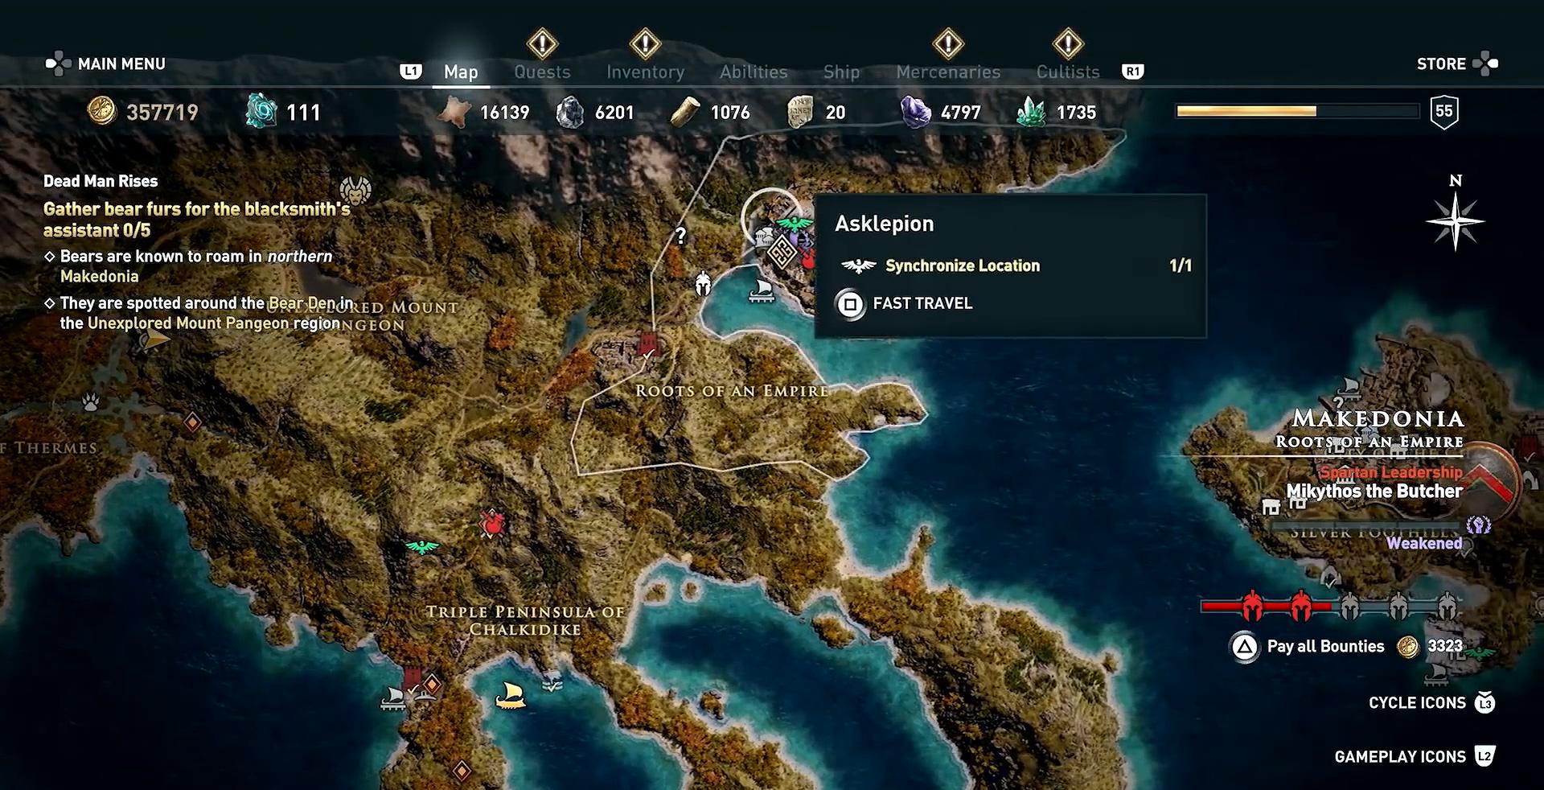Select the Cultists tab
Image resolution: width=1544 pixels, height=790 pixels.
click(1067, 72)
